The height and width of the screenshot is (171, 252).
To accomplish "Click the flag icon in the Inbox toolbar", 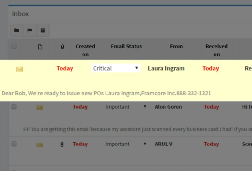I will [x=30, y=31].
